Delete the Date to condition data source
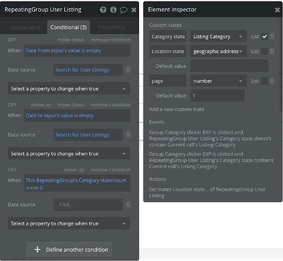The width and height of the screenshot is (283, 261). pyautogui.click(x=128, y=135)
